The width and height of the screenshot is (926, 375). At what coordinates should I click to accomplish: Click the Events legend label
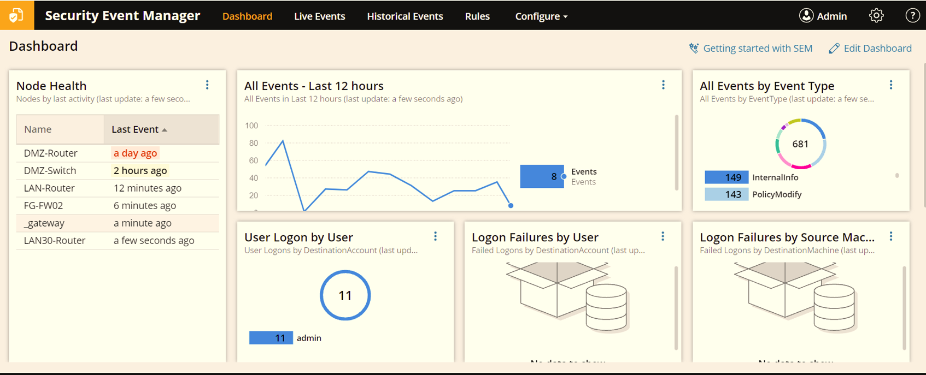click(x=584, y=171)
